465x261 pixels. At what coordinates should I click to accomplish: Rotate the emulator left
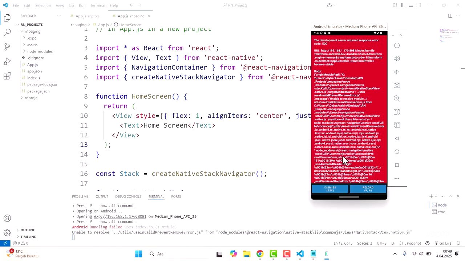[x=397, y=112]
